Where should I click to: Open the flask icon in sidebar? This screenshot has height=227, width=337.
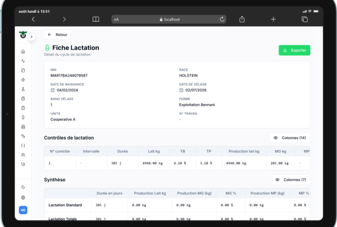pos(23,89)
